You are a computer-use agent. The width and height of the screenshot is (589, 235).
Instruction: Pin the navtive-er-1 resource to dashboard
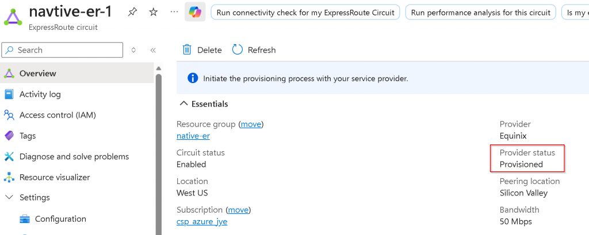[x=133, y=12]
